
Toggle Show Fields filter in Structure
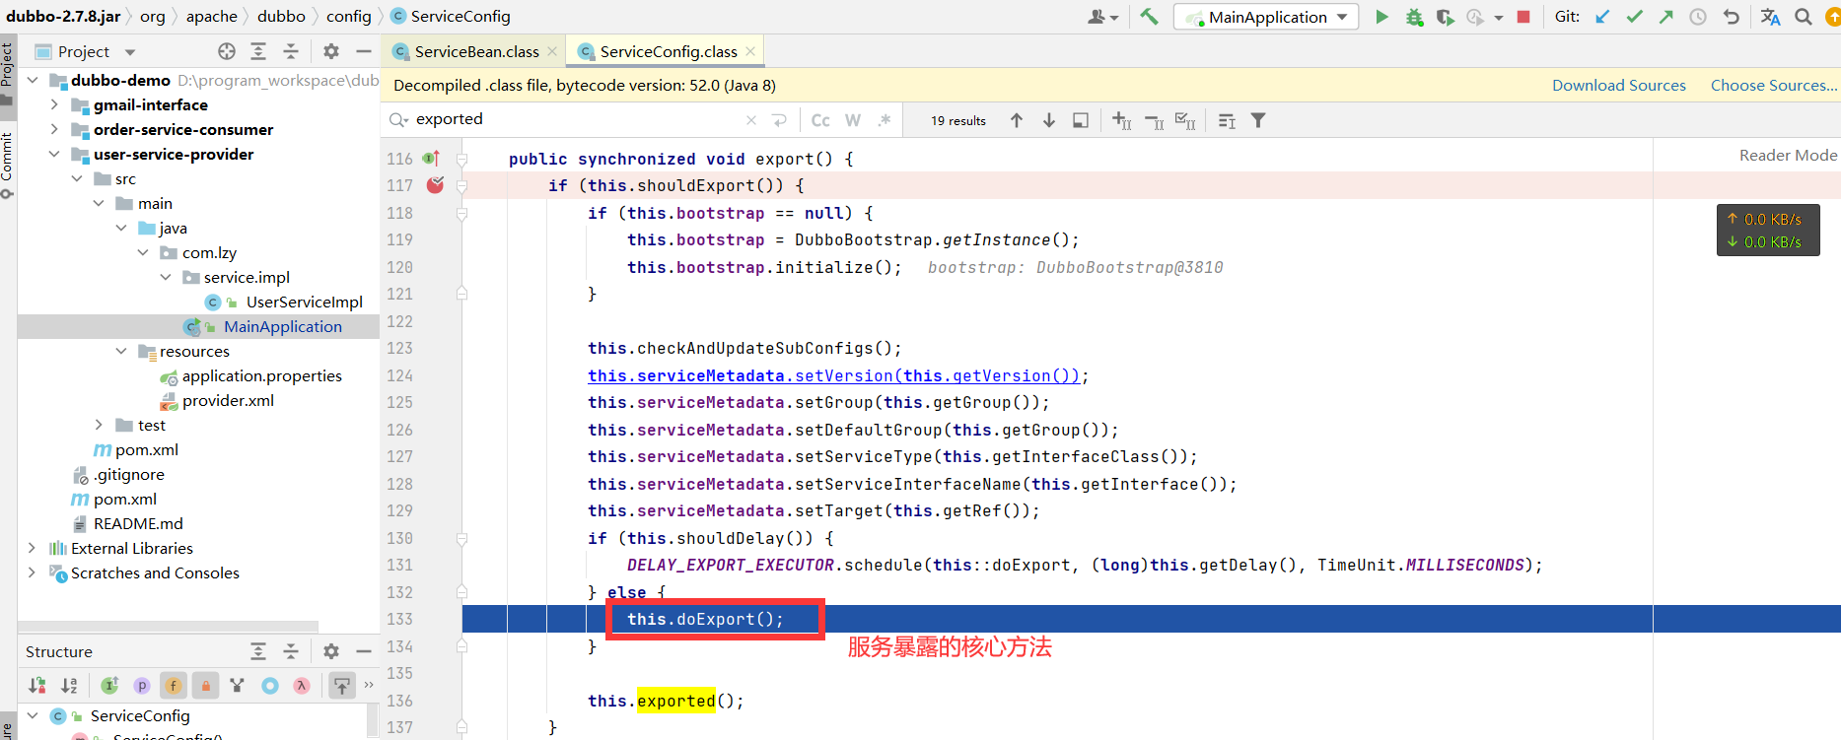(x=174, y=686)
